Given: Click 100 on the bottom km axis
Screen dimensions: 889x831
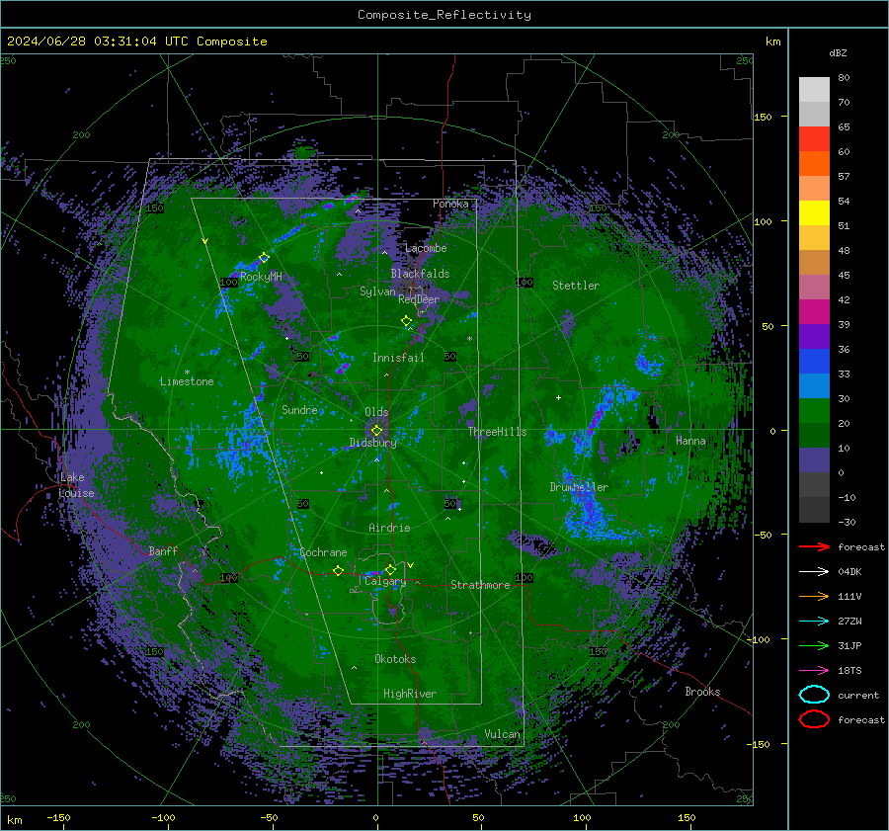Looking at the screenshot, I should pos(582,817).
